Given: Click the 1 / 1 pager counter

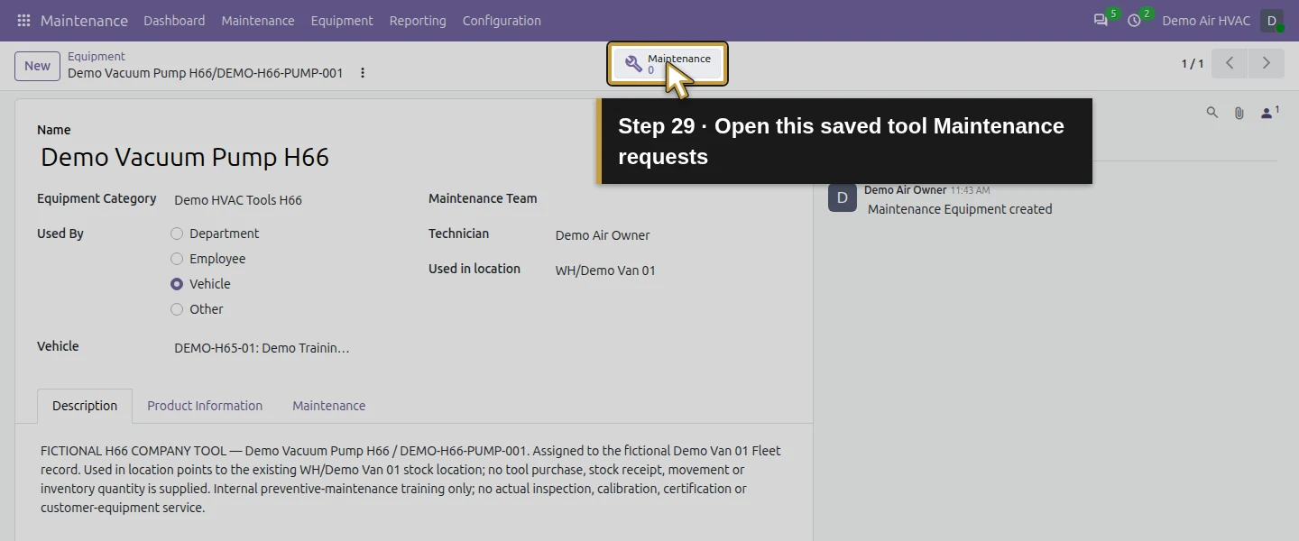Looking at the screenshot, I should pos(1193,64).
